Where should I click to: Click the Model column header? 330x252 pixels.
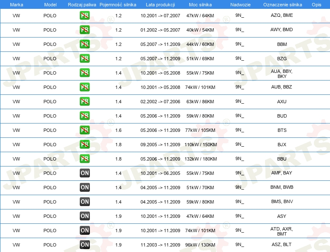[50, 5]
